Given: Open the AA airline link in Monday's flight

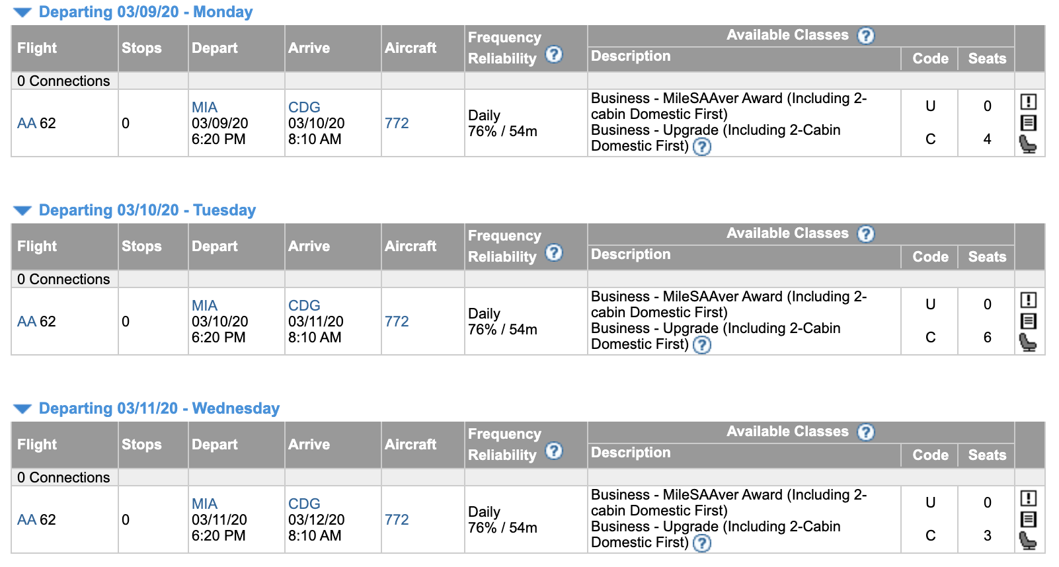Looking at the screenshot, I should click(26, 124).
